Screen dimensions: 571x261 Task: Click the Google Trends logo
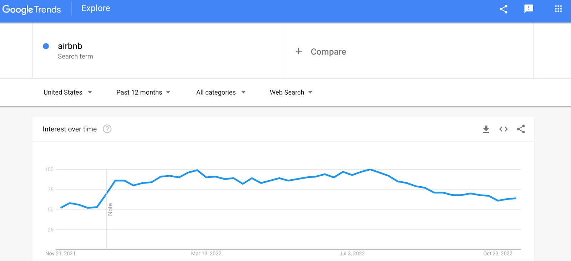click(x=32, y=10)
